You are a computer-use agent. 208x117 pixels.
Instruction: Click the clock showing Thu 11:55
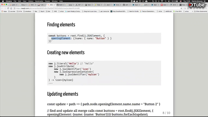[x=187, y=1]
